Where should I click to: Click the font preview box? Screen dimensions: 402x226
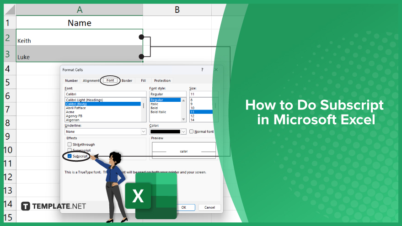pos(184,151)
